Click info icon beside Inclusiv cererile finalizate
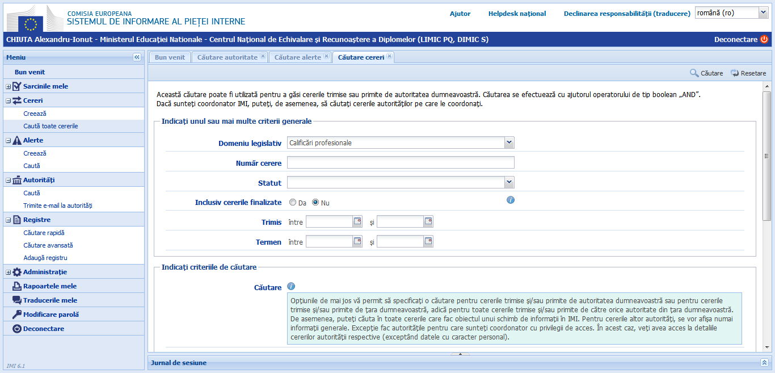The image size is (775, 373). [x=510, y=200]
